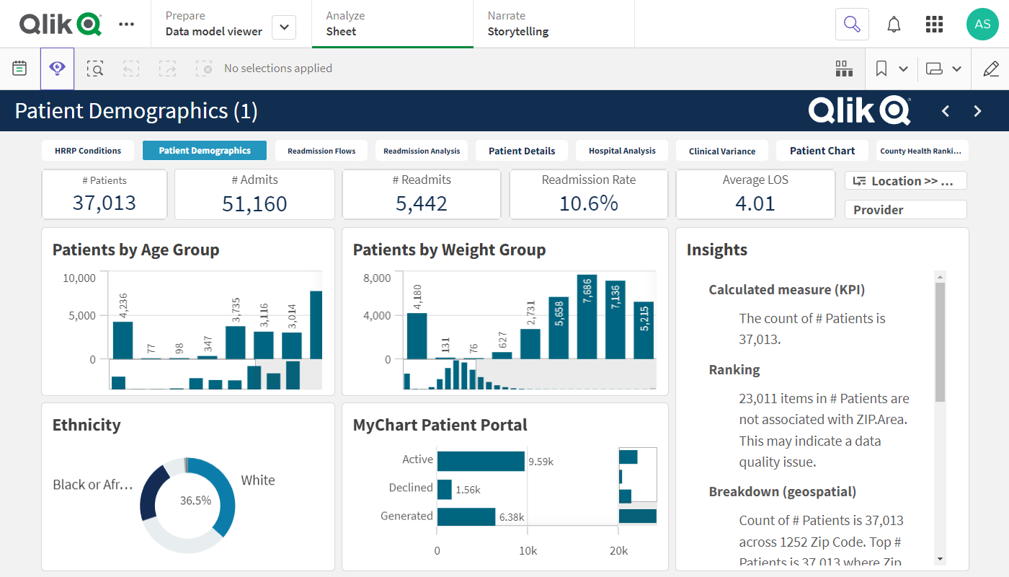Click the Insights scroll up arrow

pos(940,276)
